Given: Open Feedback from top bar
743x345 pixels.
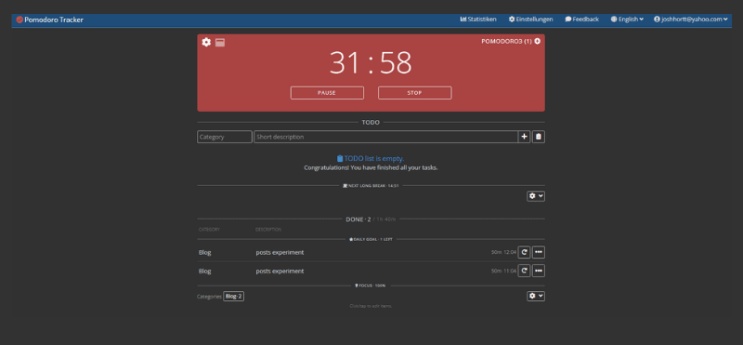Looking at the screenshot, I should [x=582, y=20].
